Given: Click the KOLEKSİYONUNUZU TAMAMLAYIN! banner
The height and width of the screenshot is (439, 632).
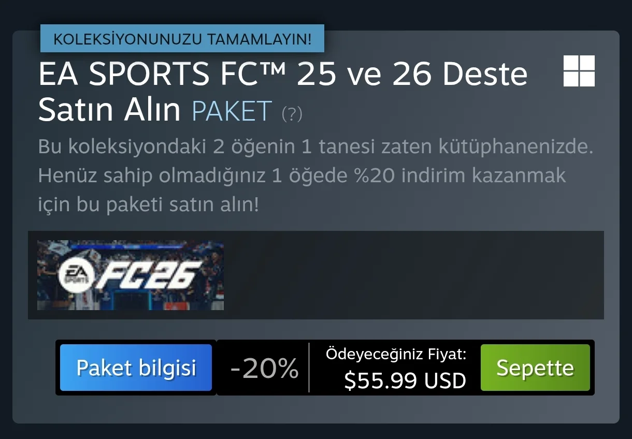Looking at the screenshot, I should [x=182, y=38].
